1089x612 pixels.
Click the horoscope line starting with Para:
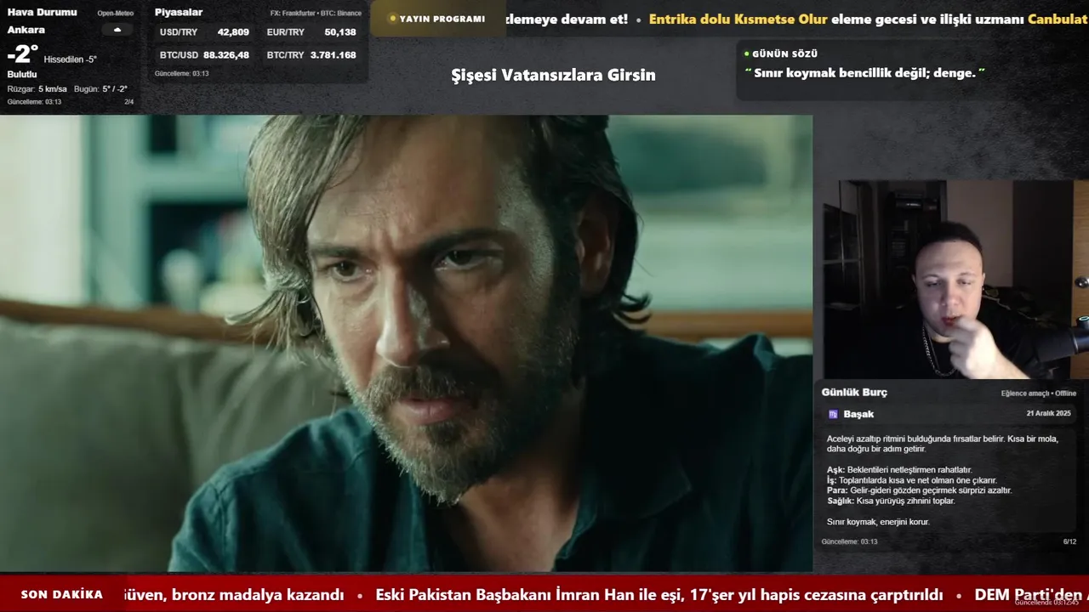[920, 490]
